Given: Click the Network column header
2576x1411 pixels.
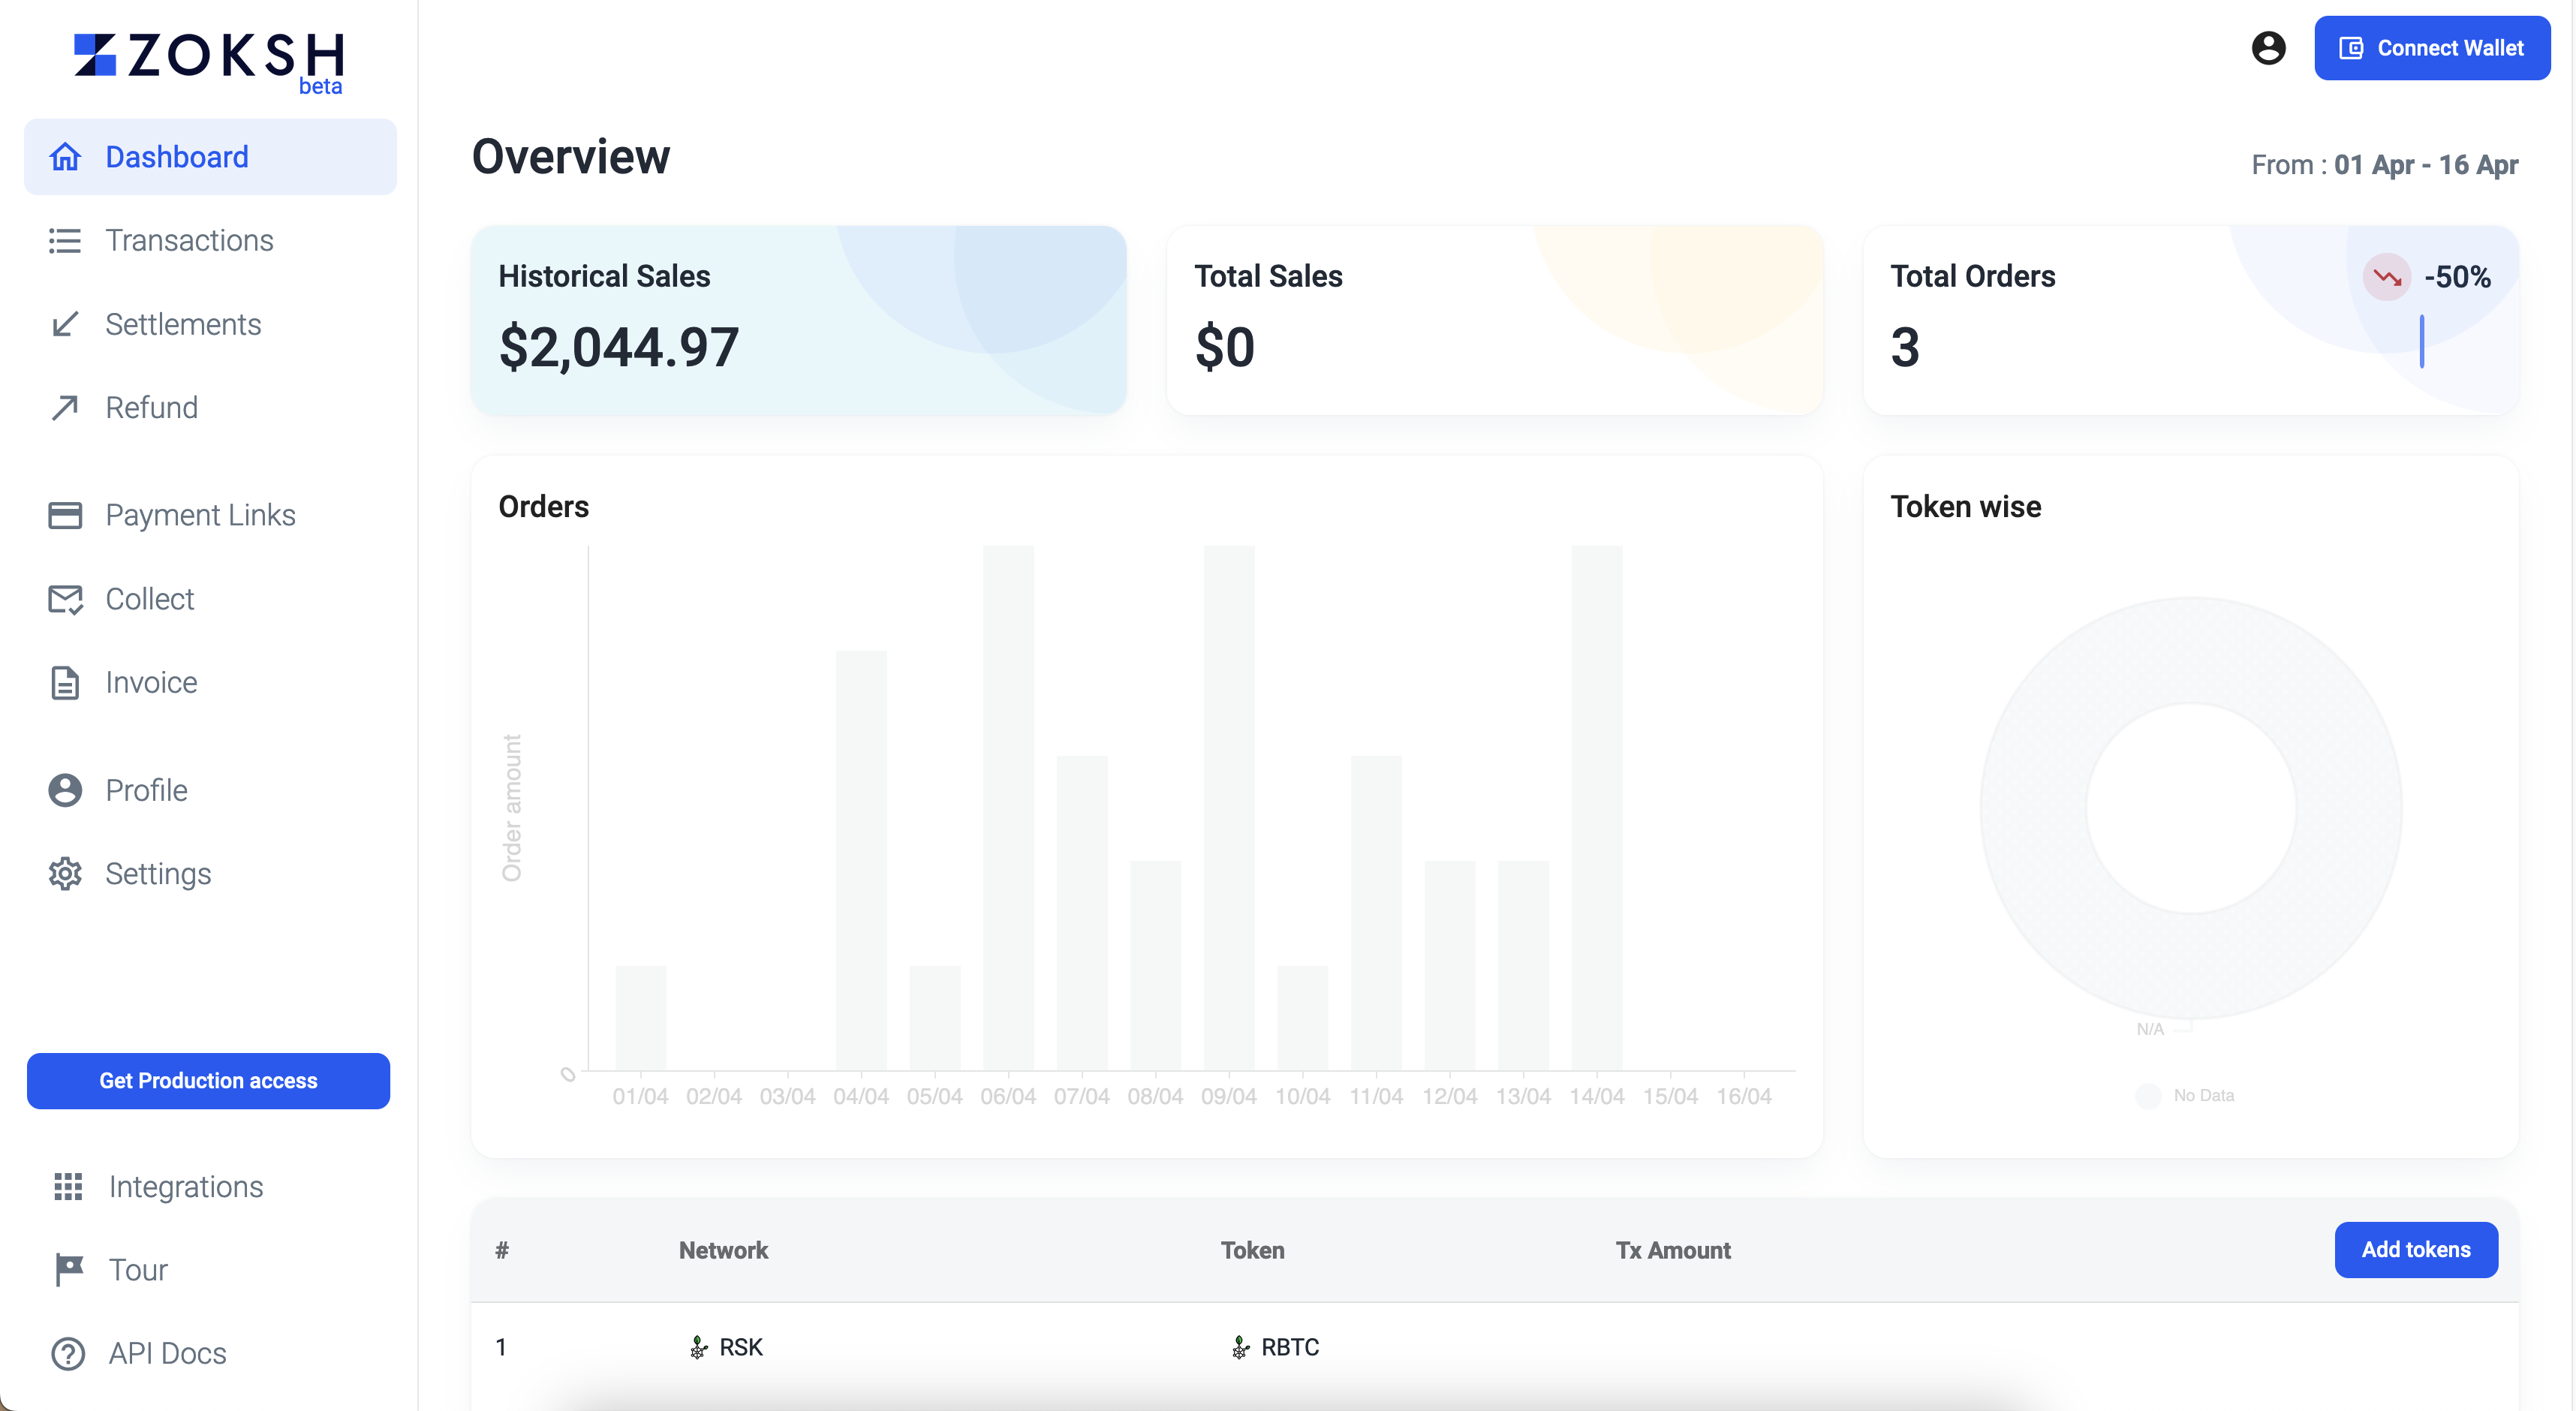Looking at the screenshot, I should click(723, 1250).
